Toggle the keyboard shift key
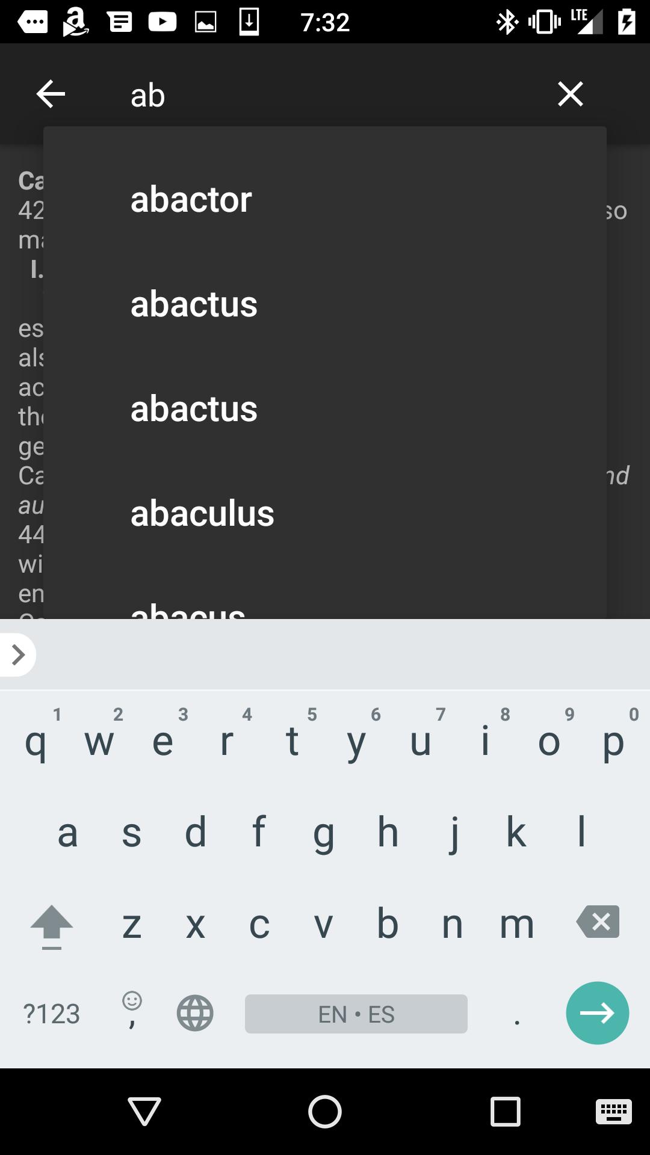This screenshot has width=650, height=1155. tap(52, 925)
